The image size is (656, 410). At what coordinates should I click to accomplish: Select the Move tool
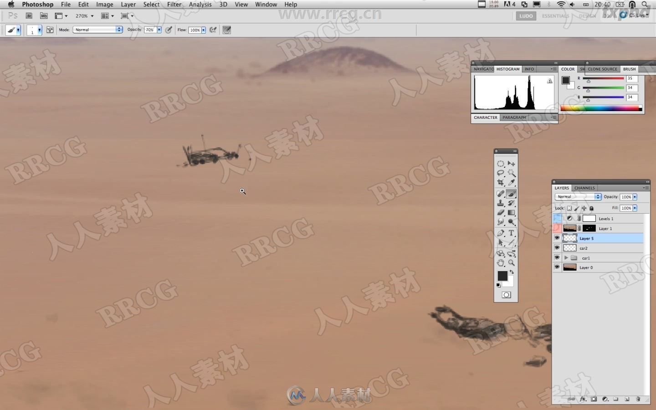pos(512,164)
